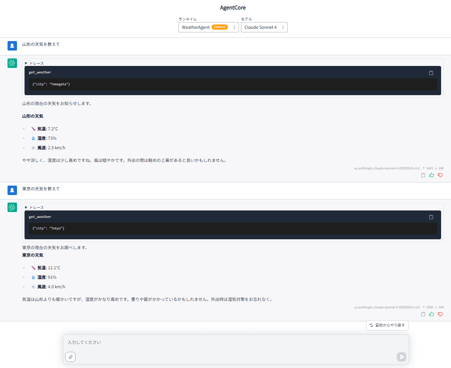
Task: Click the 気温: 7.2°C line
Action: 45,129
